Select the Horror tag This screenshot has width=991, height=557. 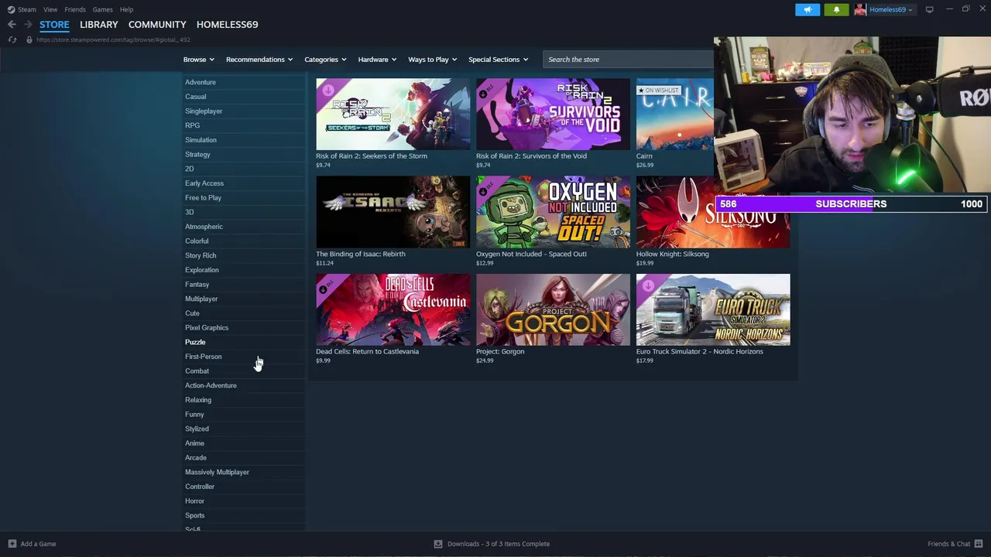tap(194, 501)
